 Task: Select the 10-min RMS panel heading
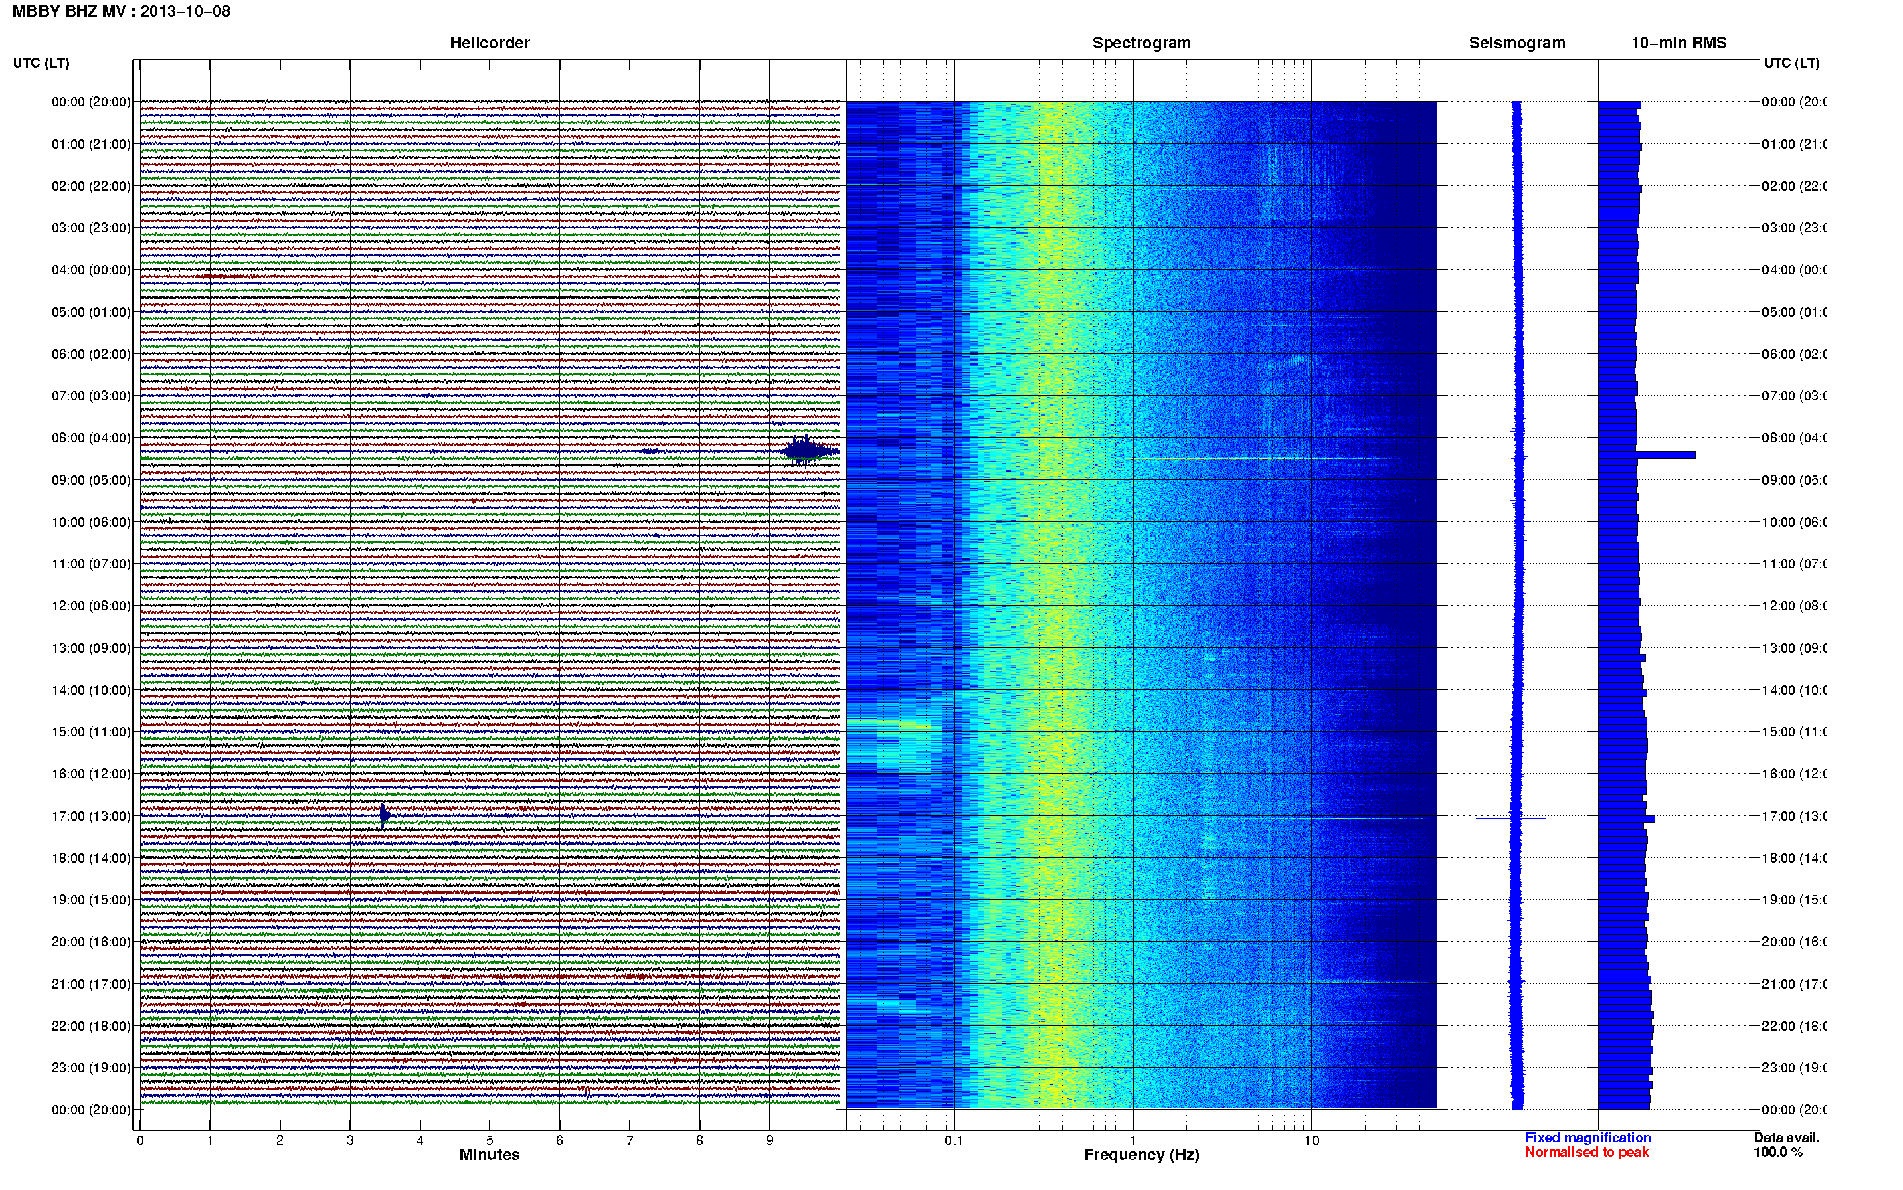click(x=1679, y=44)
